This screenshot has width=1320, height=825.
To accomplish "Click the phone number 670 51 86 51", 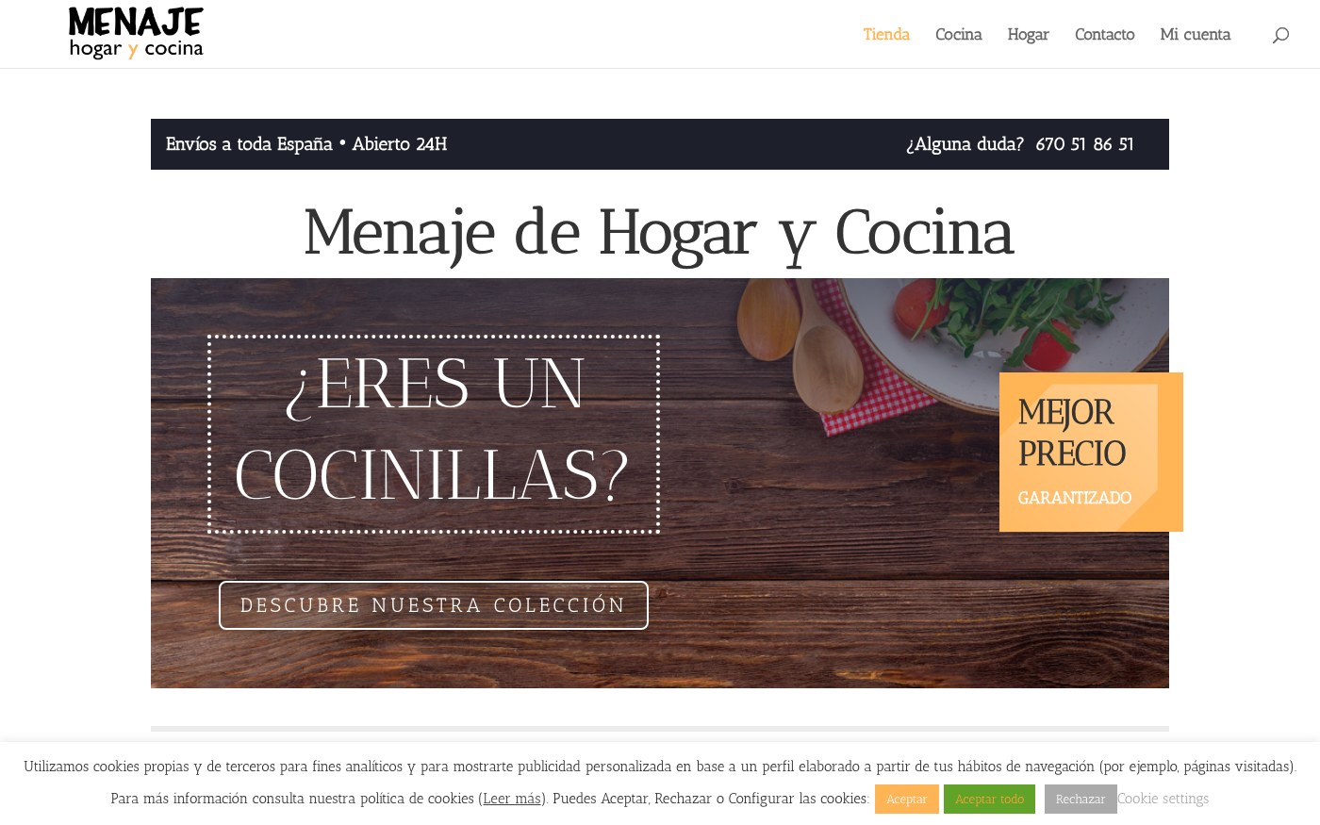I will click(1084, 144).
